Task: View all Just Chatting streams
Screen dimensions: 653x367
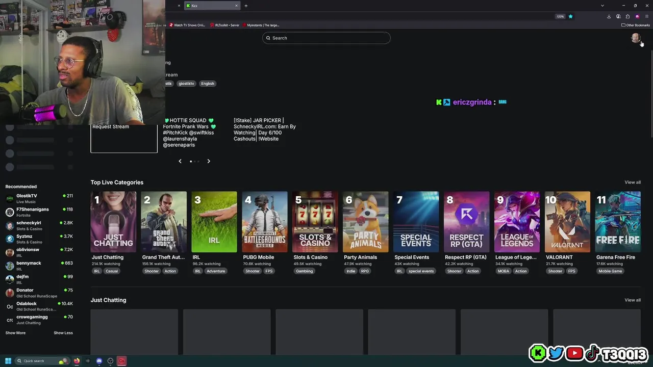Action: click(x=633, y=300)
